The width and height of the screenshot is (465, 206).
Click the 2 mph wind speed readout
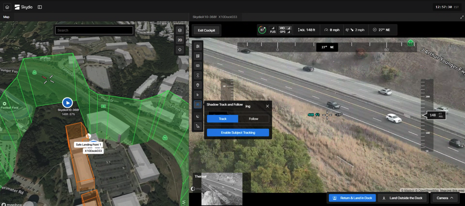pos(355,30)
